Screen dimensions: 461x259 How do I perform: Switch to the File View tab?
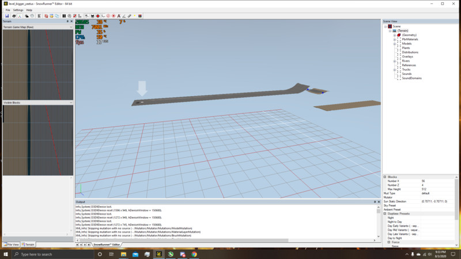pyautogui.click(x=12, y=245)
